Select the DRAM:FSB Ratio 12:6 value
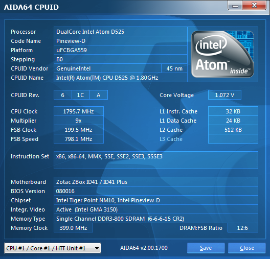The width and height of the screenshot is (270, 259). tap(242, 228)
